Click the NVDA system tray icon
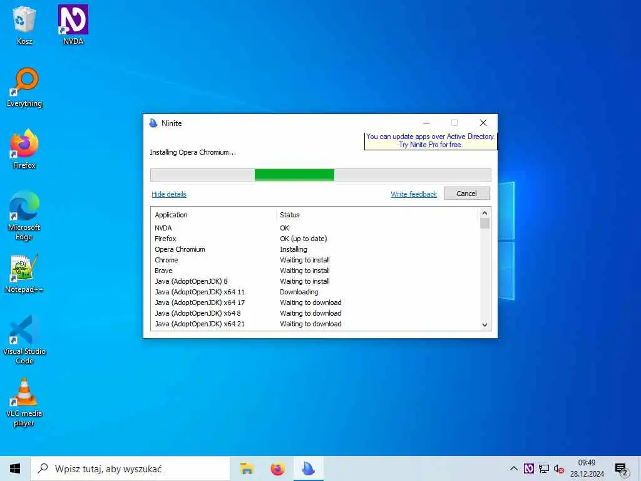Image resolution: width=641 pixels, height=481 pixels. pyautogui.click(x=528, y=468)
